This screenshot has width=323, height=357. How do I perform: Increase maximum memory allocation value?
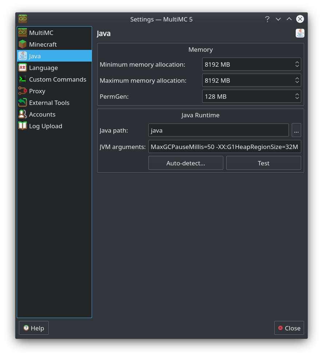pyautogui.click(x=297, y=78)
